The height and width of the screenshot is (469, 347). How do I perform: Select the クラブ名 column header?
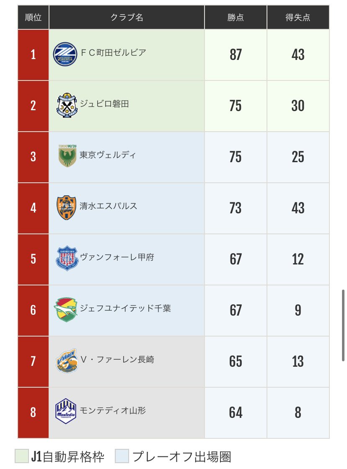coord(127,17)
